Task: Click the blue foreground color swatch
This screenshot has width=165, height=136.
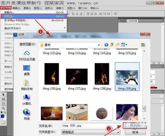Action: (x=2, y=116)
